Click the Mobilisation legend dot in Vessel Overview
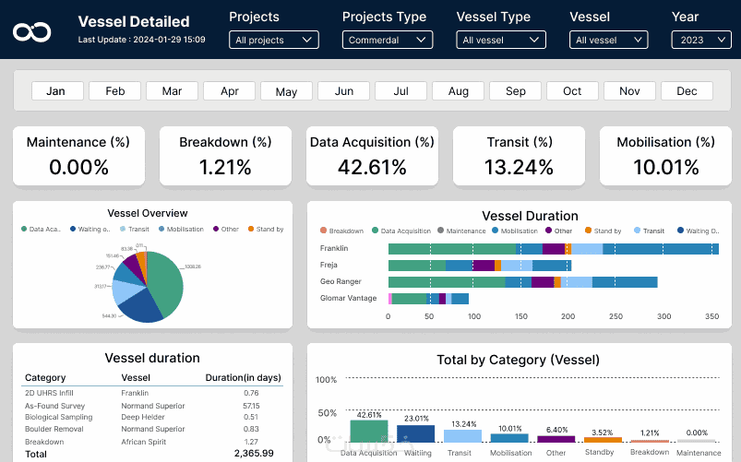This screenshot has height=462, width=741. pyautogui.click(x=161, y=229)
